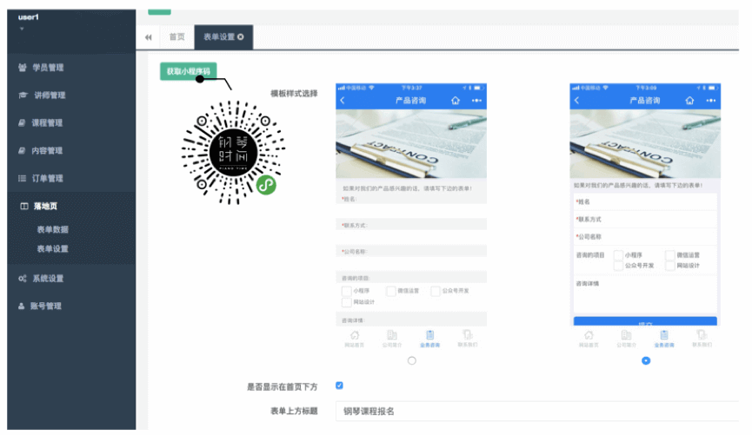This screenshot has width=752, height=435.
Task: Click the double-arrow tab scroll-left icon
Action: click(x=148, y=37)
